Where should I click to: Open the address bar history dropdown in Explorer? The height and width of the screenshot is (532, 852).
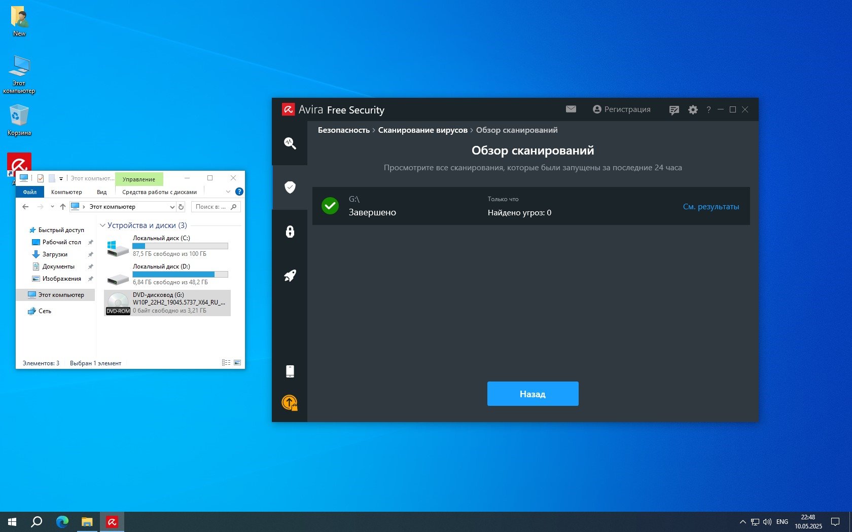(x=172, y=207)
